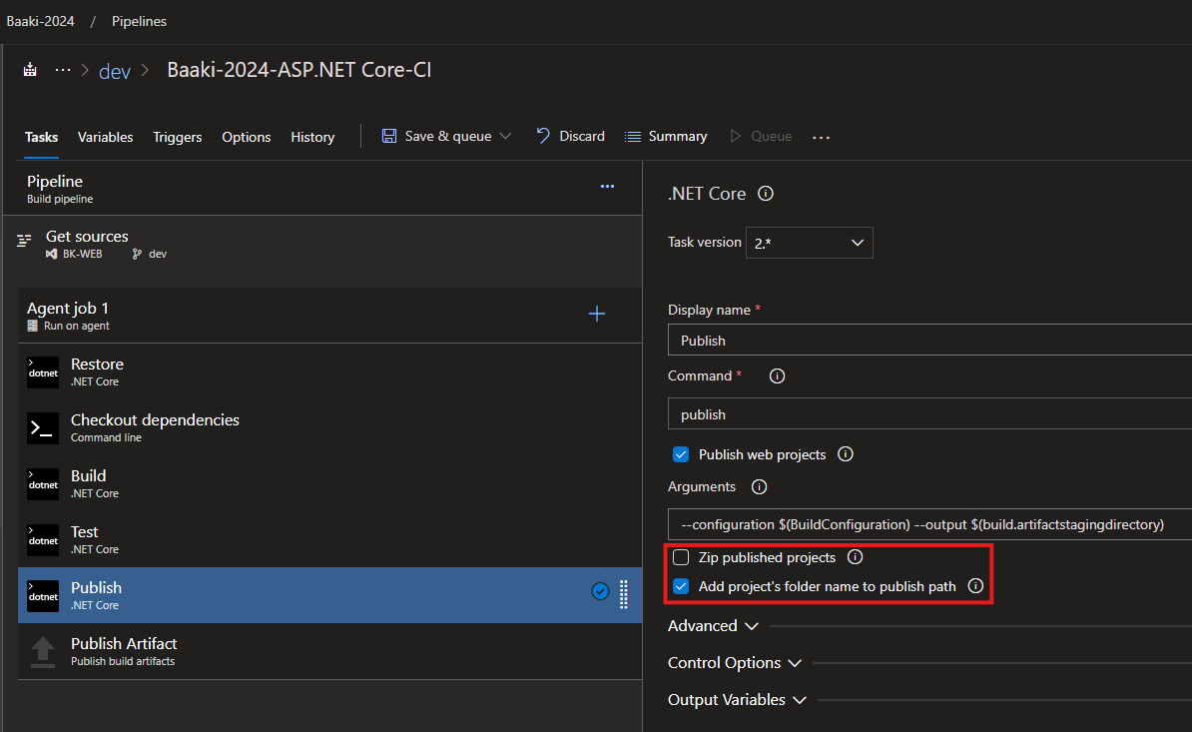Switch to the Triggers tab
Image resolution: width=1192 pixels, height=732 pixels.
[x=177, y=137]
